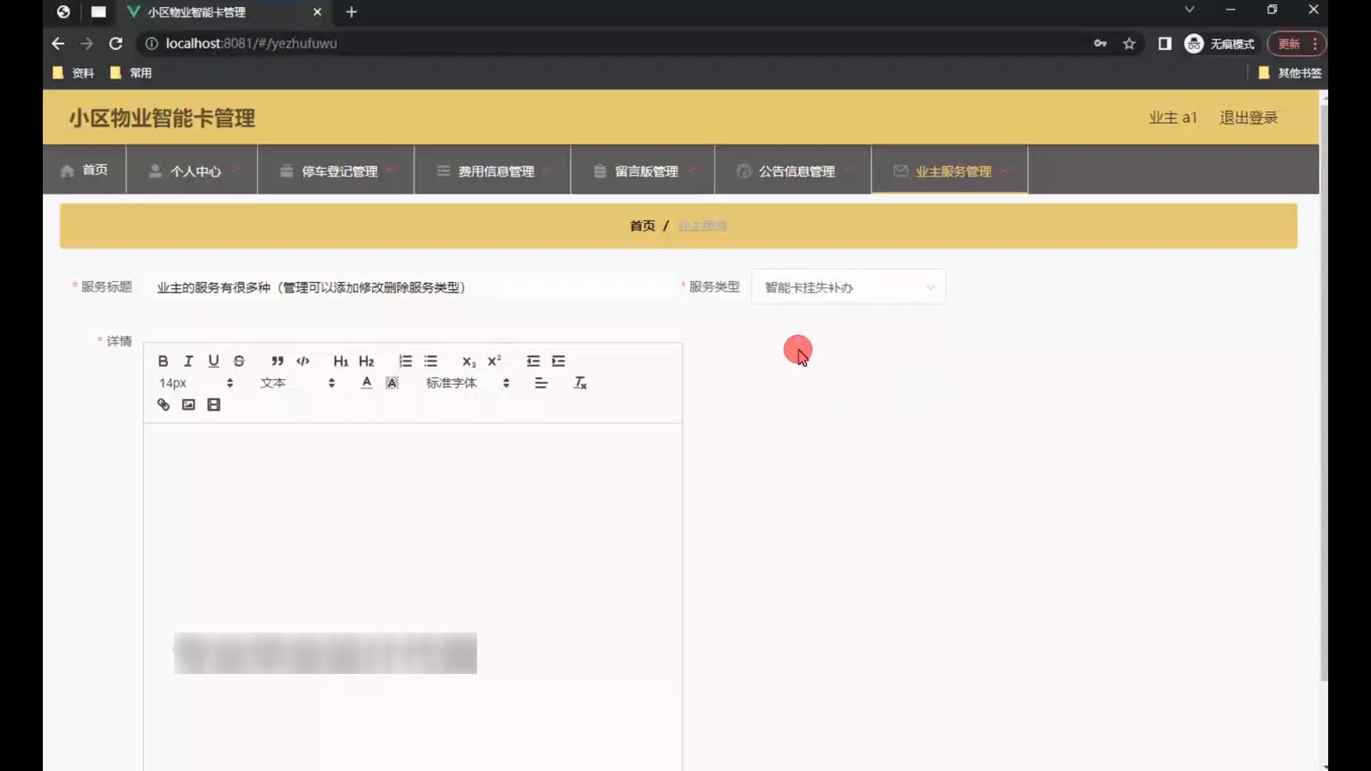Screen dimensions: 1371x771
Task: Insert a code block
Action: pyautogui.click(x=303, y=361)
